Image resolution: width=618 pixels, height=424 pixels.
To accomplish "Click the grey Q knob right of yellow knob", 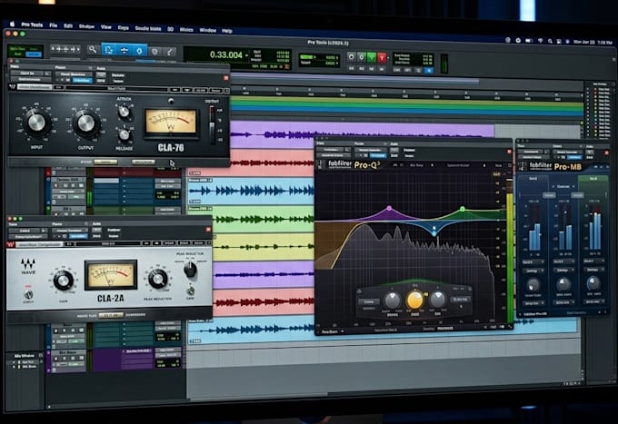I will (x=437, y=300).
